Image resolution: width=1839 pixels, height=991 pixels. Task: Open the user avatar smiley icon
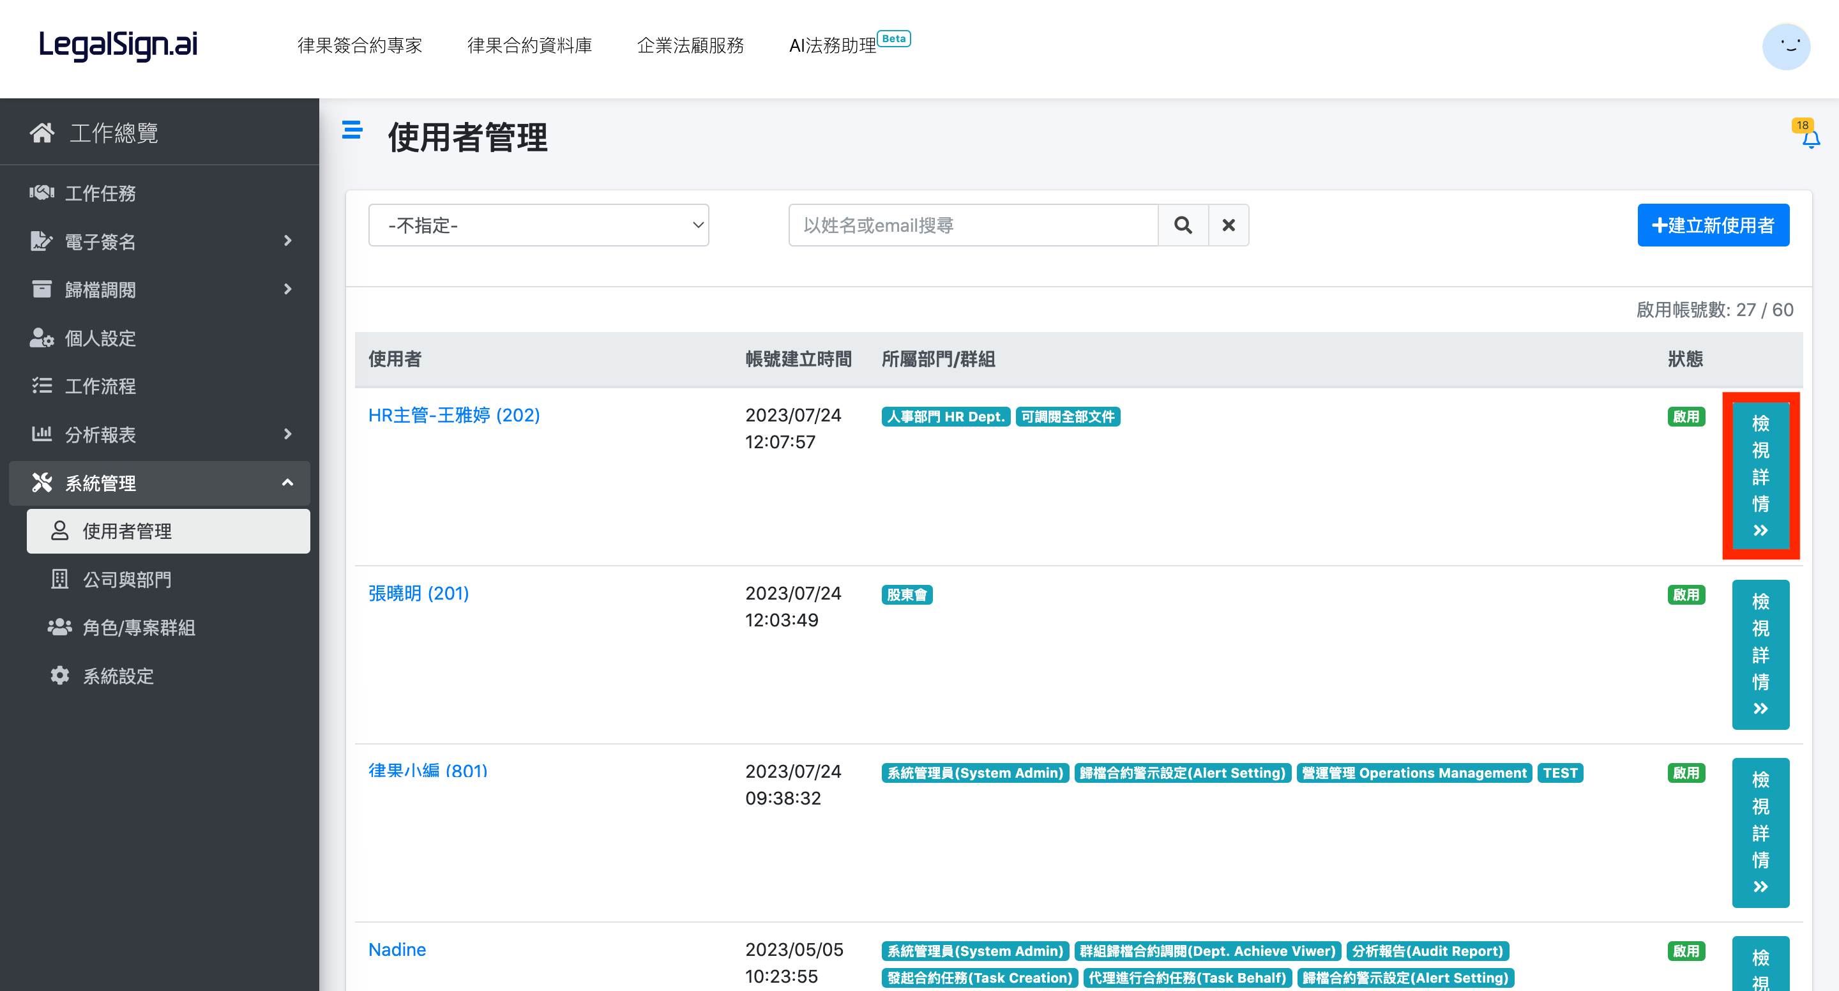[1785, 47]
